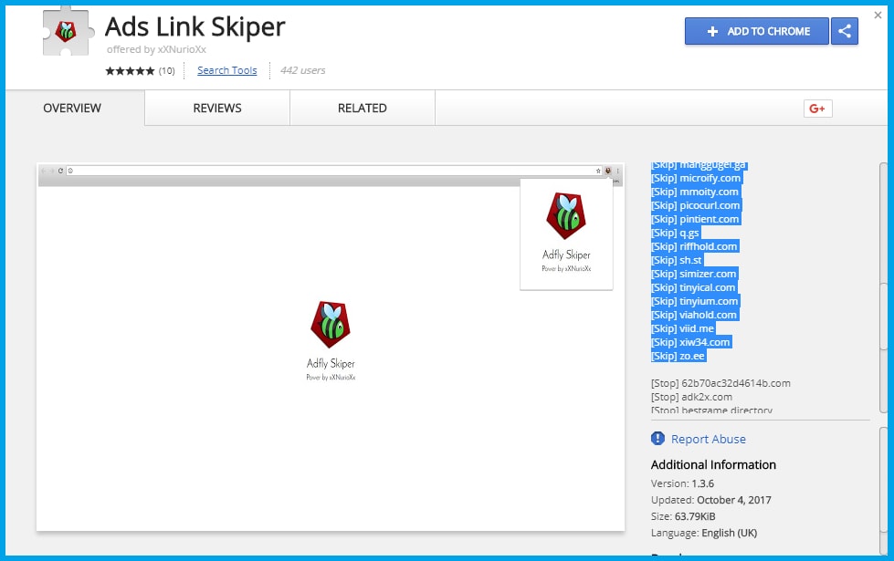The width and height of the screenshot is (894, 561).
Task: Click the offered by xXNurioXx text
Action: [156, 49]
